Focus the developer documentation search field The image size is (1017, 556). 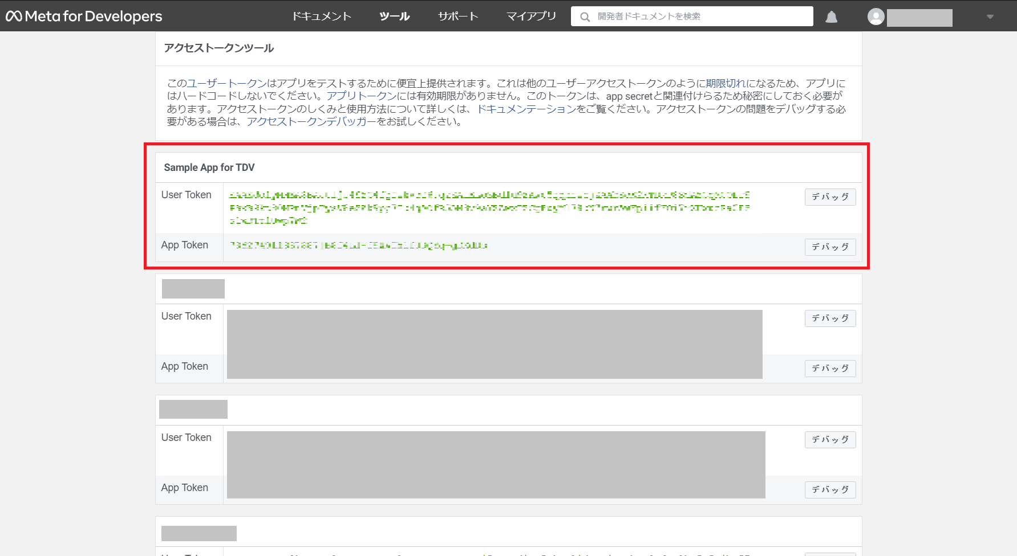(692, 17)
